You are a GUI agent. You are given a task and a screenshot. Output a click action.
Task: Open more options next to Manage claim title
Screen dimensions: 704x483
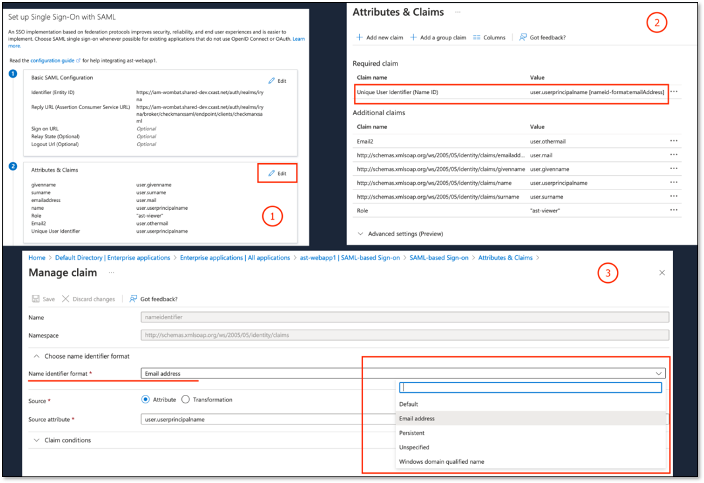click(111, 272)
